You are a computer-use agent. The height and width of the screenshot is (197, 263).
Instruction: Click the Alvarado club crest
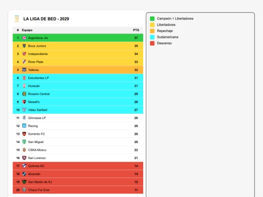click(24, 174)
